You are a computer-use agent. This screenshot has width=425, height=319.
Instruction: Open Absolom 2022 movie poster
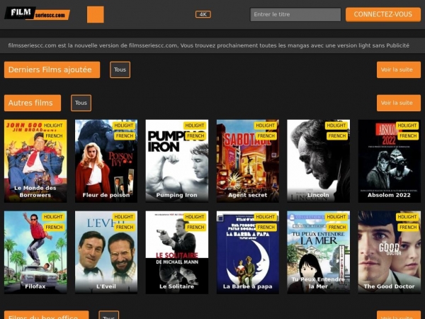[x=390, y=161]
